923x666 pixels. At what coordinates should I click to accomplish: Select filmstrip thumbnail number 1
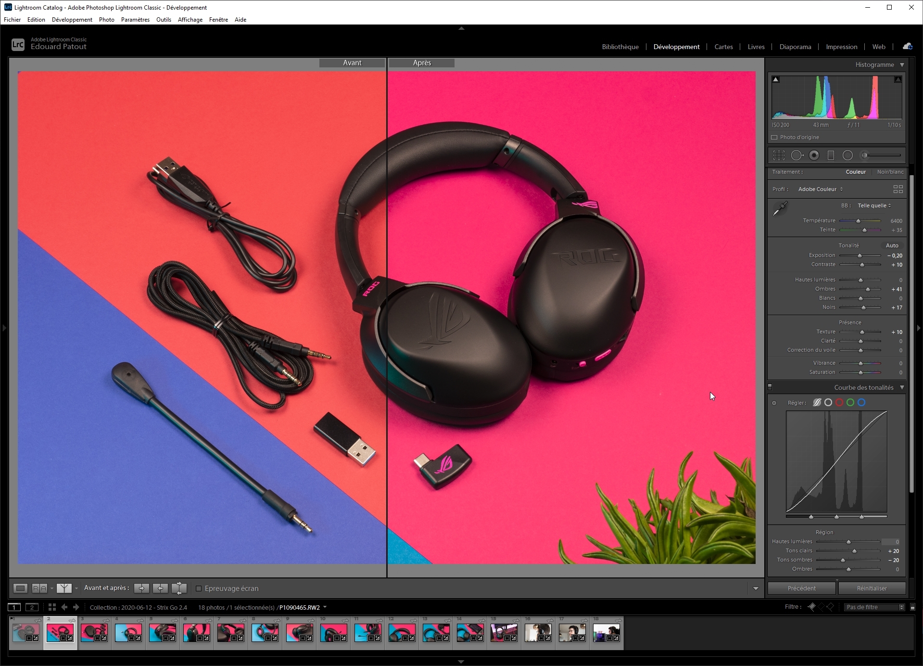click(26, 632)
